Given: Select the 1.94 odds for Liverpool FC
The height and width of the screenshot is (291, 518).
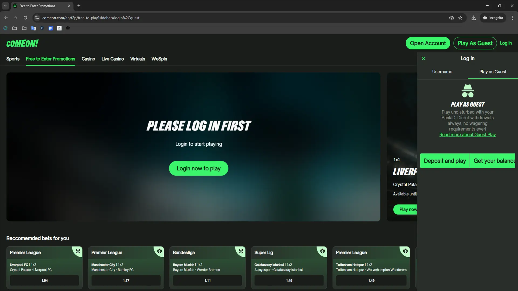Looking at the screenshot, I should click(45, 280).
